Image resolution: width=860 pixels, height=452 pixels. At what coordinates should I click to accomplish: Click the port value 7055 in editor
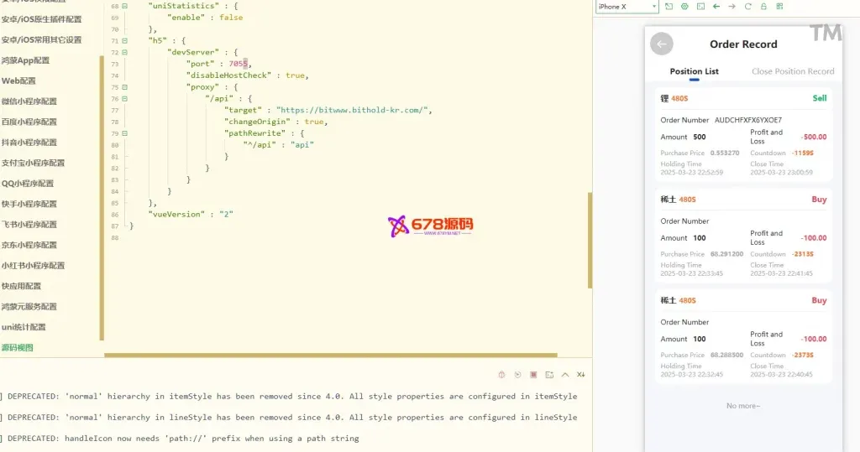click(x=239, y=64)
